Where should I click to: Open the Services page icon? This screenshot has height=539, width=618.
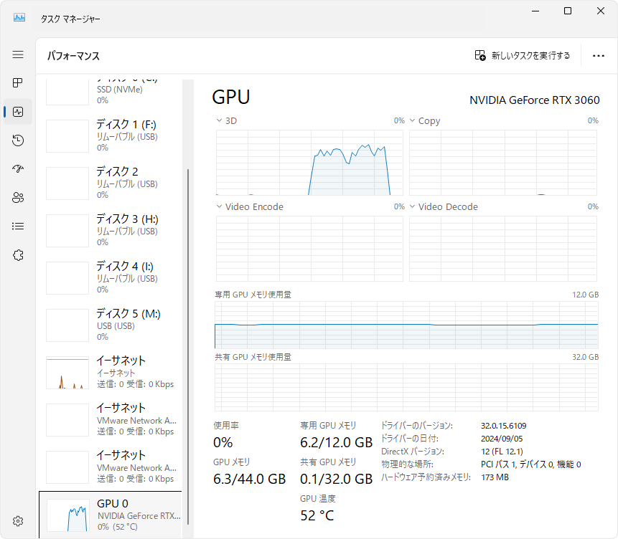click(18, 255)
